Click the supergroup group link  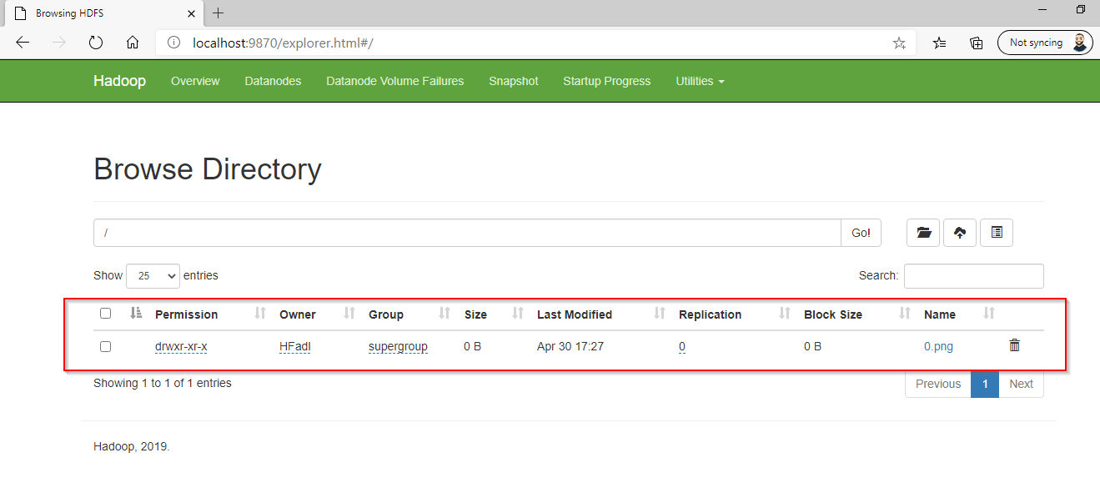[x=398, y=346]
